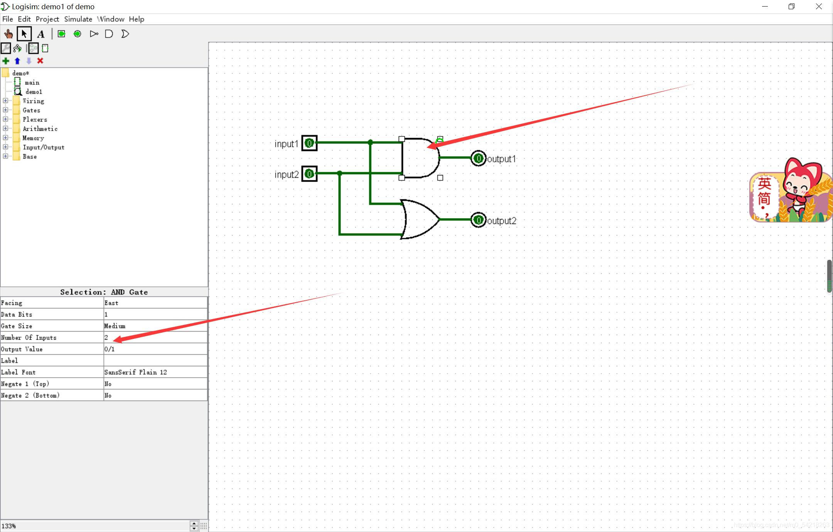Choose the OR gate toolbar tool

[125, 34]
